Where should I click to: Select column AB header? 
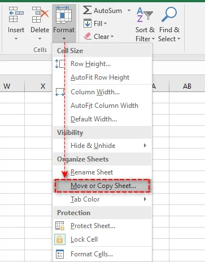point(187,86)
